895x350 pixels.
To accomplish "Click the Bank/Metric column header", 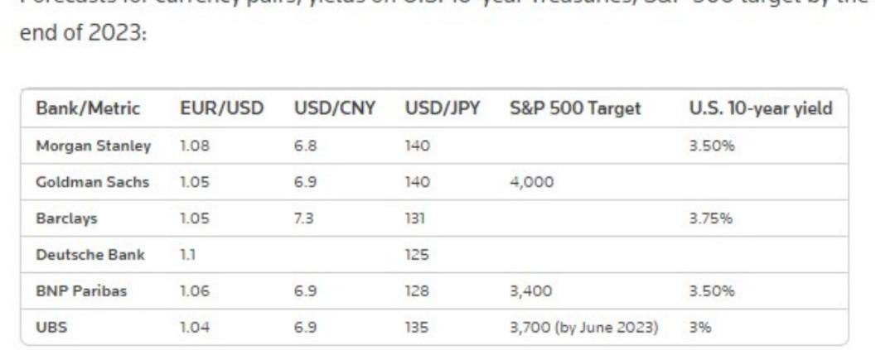I will [88, 108].
